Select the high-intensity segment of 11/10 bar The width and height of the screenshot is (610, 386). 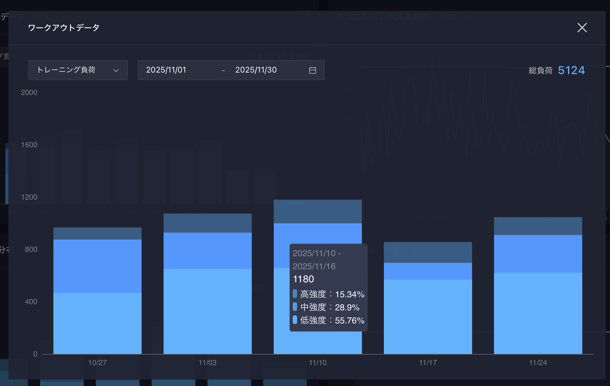pos(318,211)
